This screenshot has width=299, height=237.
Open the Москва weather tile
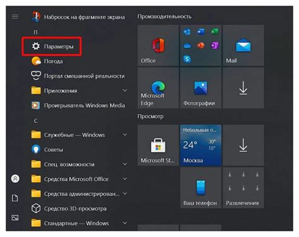[201, 145]
